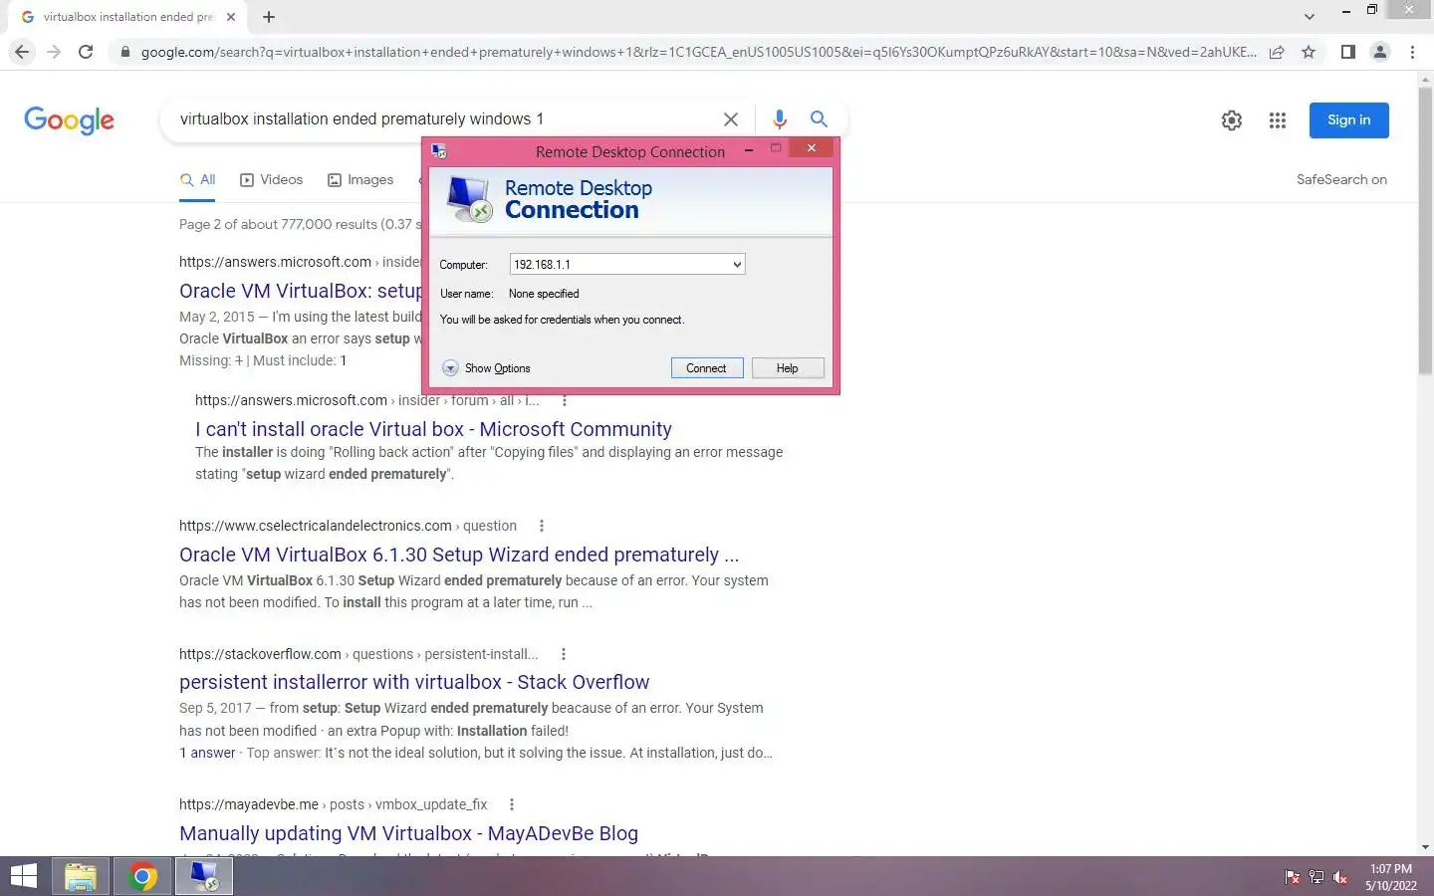
Task: Open Manually updating VM Virtualbox result
Action: point(408,833)
